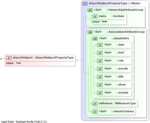Select the <Ref> : title attribute
Screen dimensions: 150x123
(114, 76)
